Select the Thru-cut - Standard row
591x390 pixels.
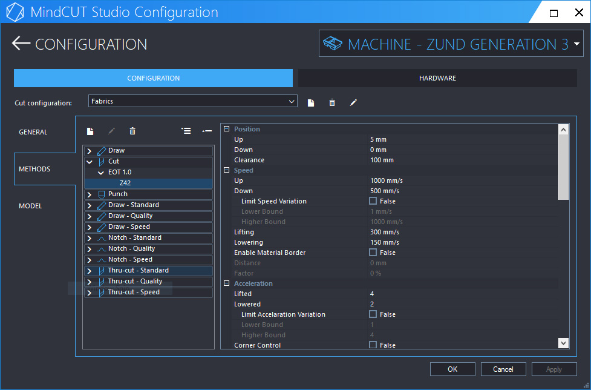148,271
